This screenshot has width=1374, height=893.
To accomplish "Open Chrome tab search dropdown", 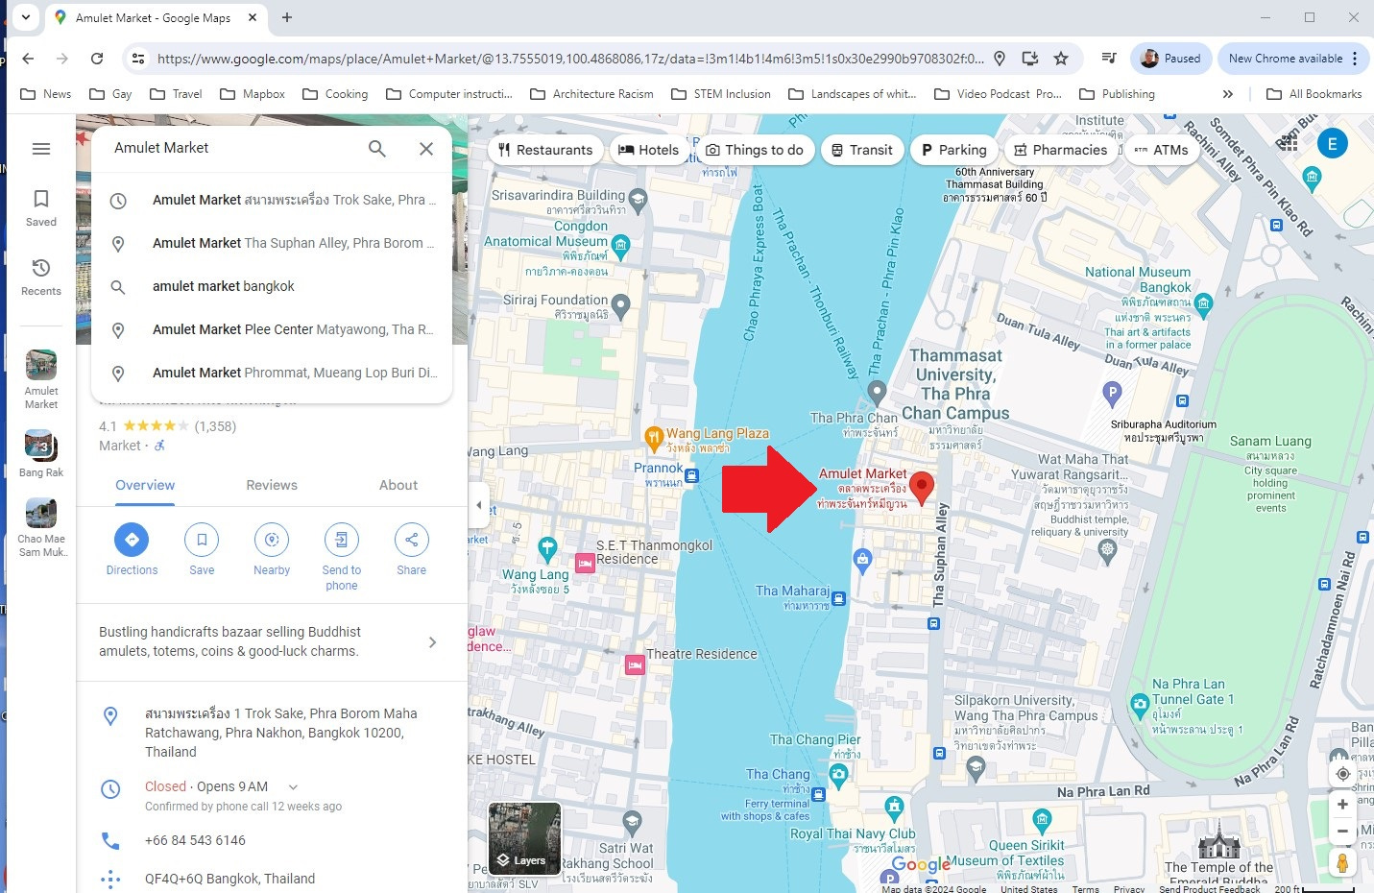I will 26,17.
